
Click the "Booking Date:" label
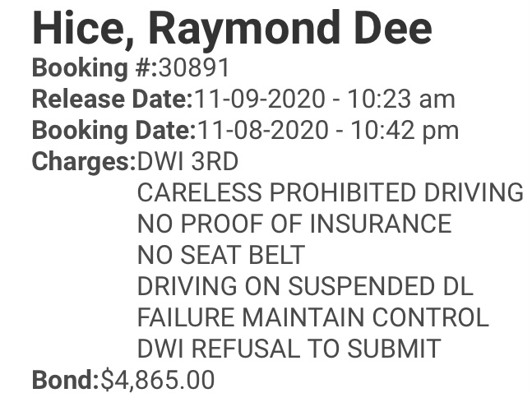coord(111,130)
